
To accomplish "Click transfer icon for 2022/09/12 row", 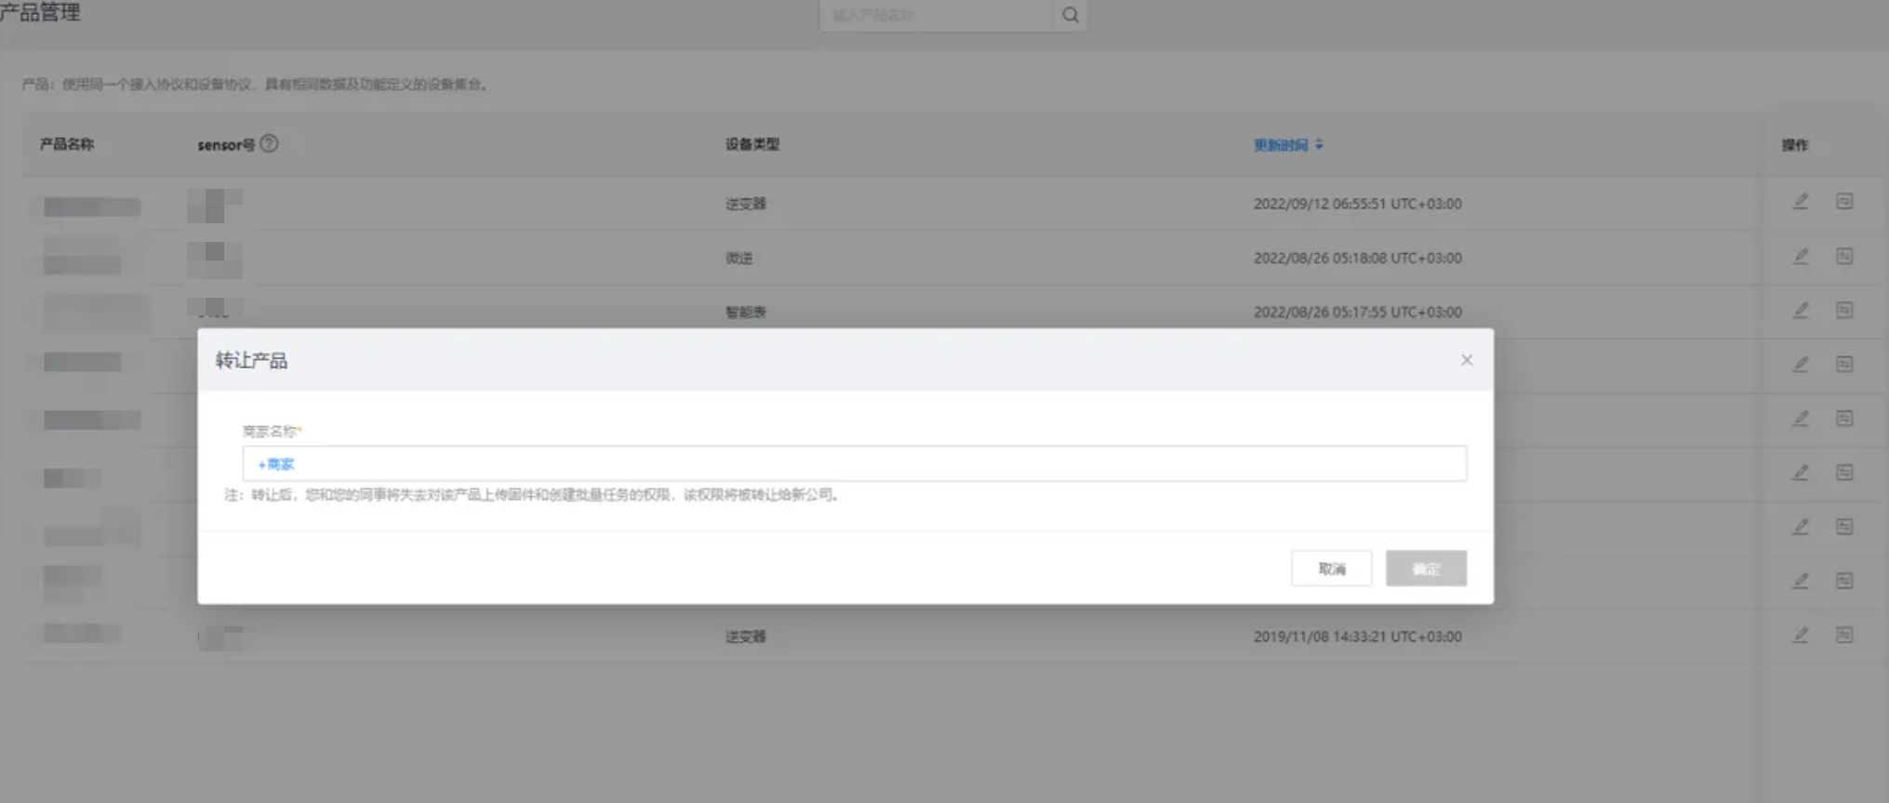I will click(1844, 202).
